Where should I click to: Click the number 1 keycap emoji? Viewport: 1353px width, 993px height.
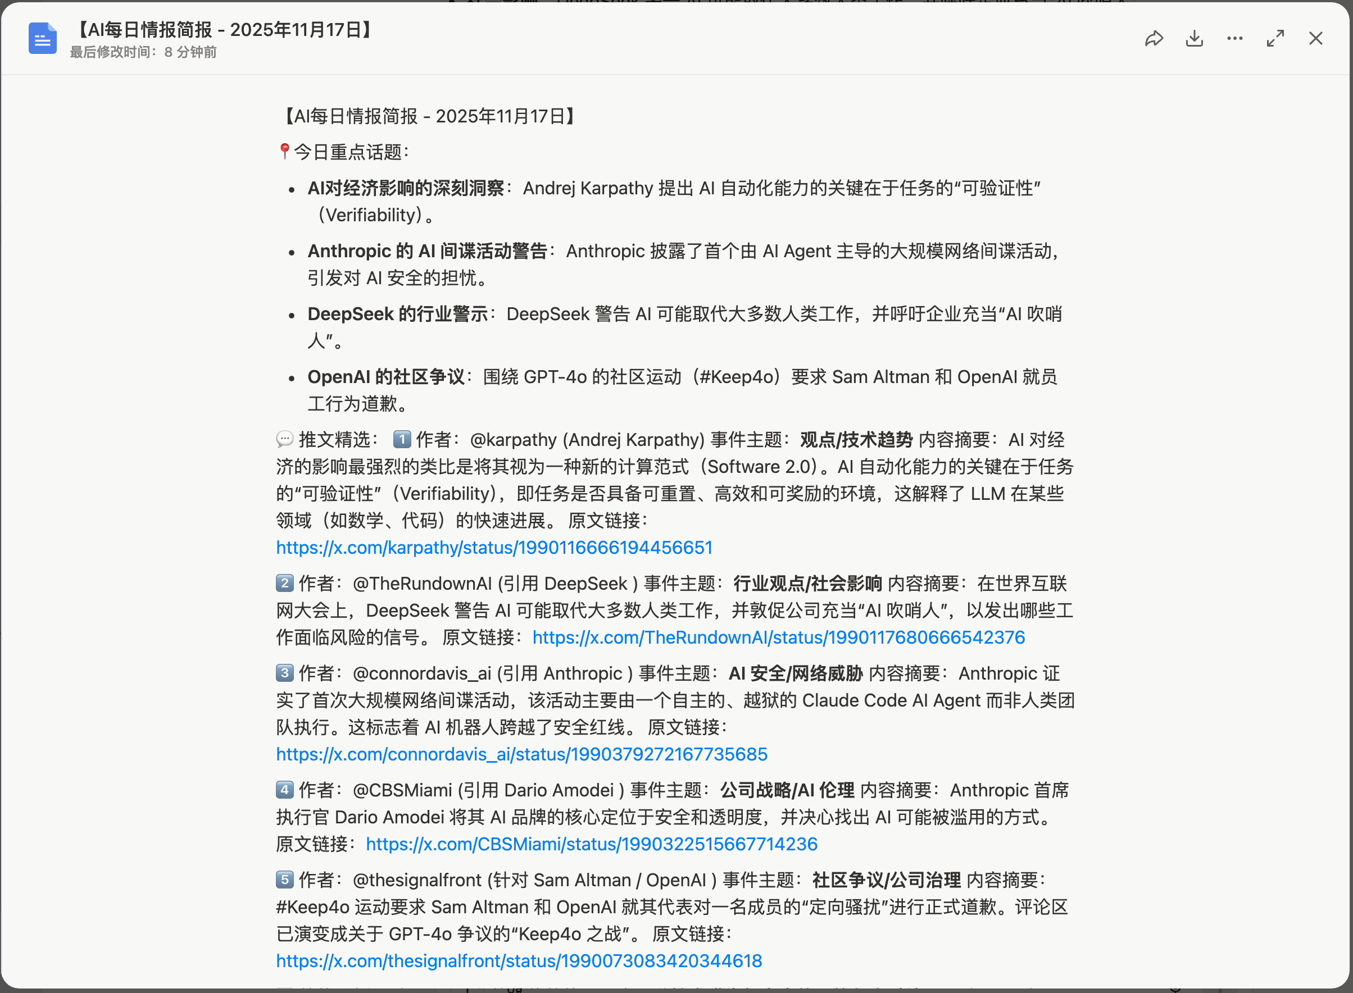pyautogui.click(x=402, y=439)
